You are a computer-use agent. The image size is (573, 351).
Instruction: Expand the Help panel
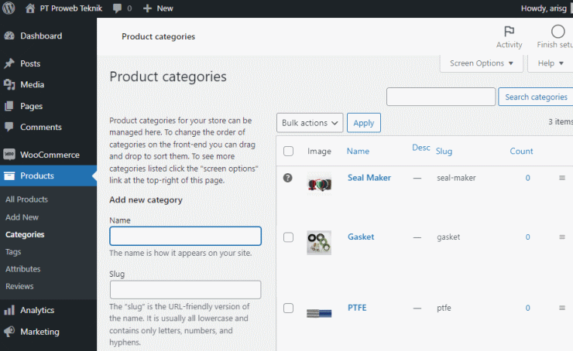551,63
